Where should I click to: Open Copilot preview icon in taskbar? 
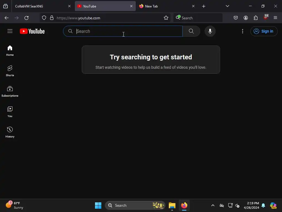tap(273, 205)
